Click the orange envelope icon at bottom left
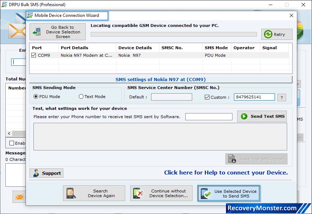Screen dimensions: 312x214 19,197
